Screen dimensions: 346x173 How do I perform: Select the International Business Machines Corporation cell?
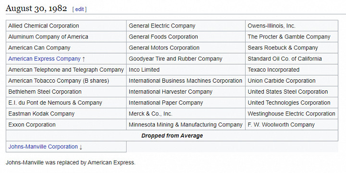point(186,81)
